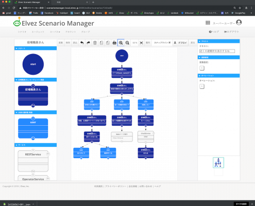
Task: Click the browser address bar URL
Action: 79,8
